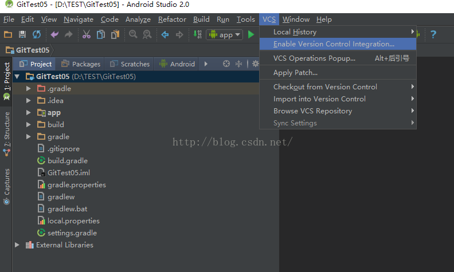The image size is (454, 272).
Task: Click the Collapse All icon in the Project panel
Action: point(238,64)
